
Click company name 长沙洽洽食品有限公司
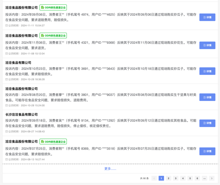(x=21, y=115)
